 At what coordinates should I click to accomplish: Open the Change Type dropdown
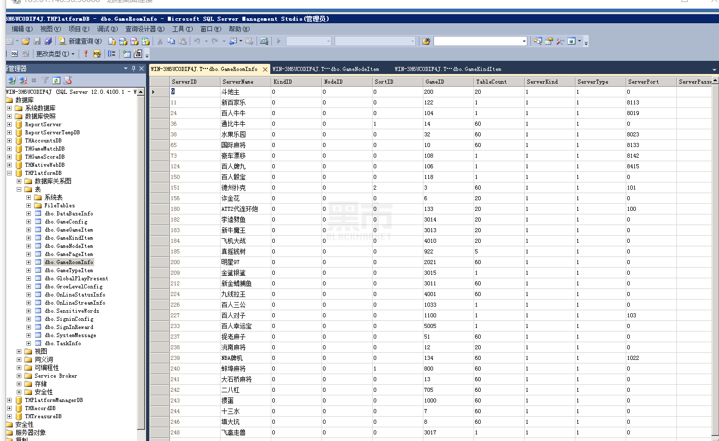pos(55,54)
